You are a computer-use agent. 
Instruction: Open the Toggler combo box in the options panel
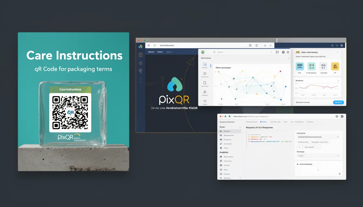click(318, 156)
